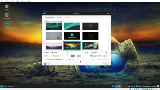Select the Manjaro logo wallpaper thumbnail
Image resolution: width=160 pixels, height=90 pixels.
tap(72, 36)
